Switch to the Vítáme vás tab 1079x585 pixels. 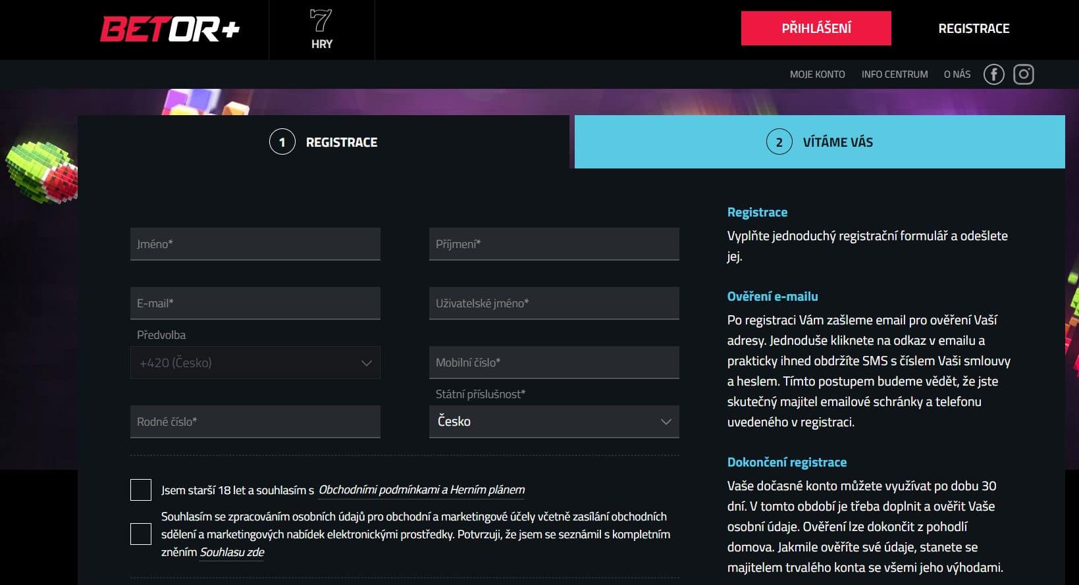(x=820, y=142)
